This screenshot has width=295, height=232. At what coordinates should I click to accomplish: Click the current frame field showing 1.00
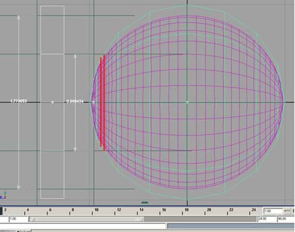pos(273,211)
